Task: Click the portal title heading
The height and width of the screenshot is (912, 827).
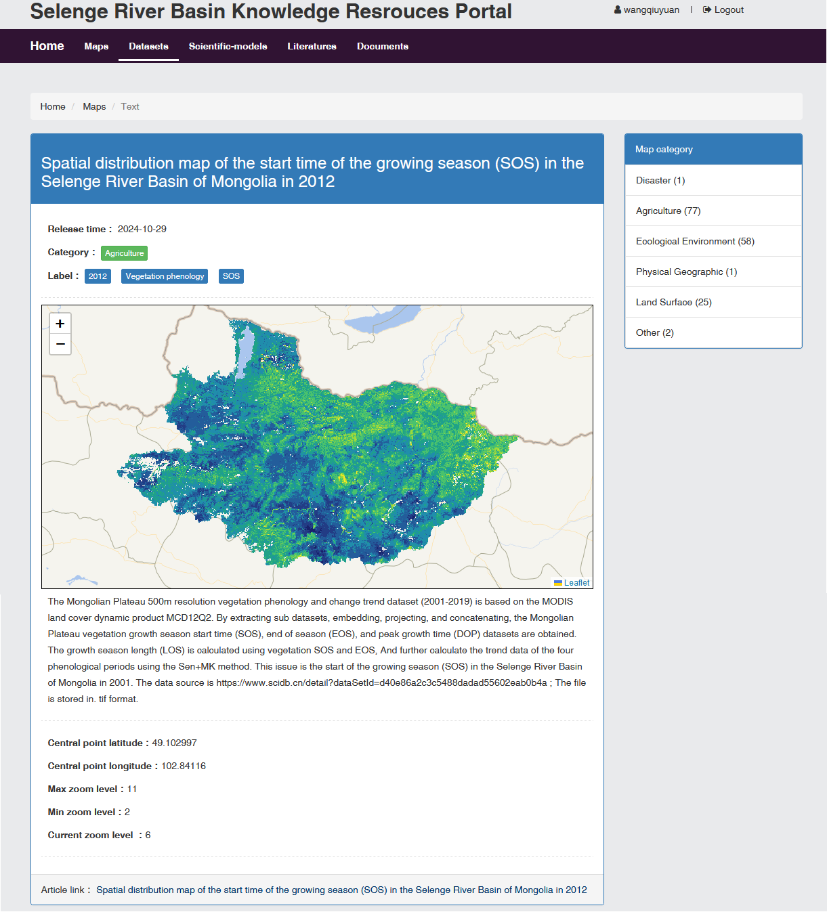Action: 271,12
